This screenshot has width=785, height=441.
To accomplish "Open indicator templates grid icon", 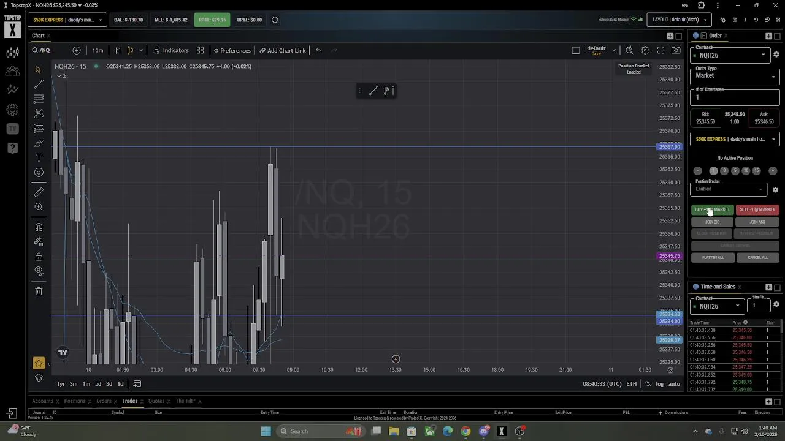I will coord(200,50).
